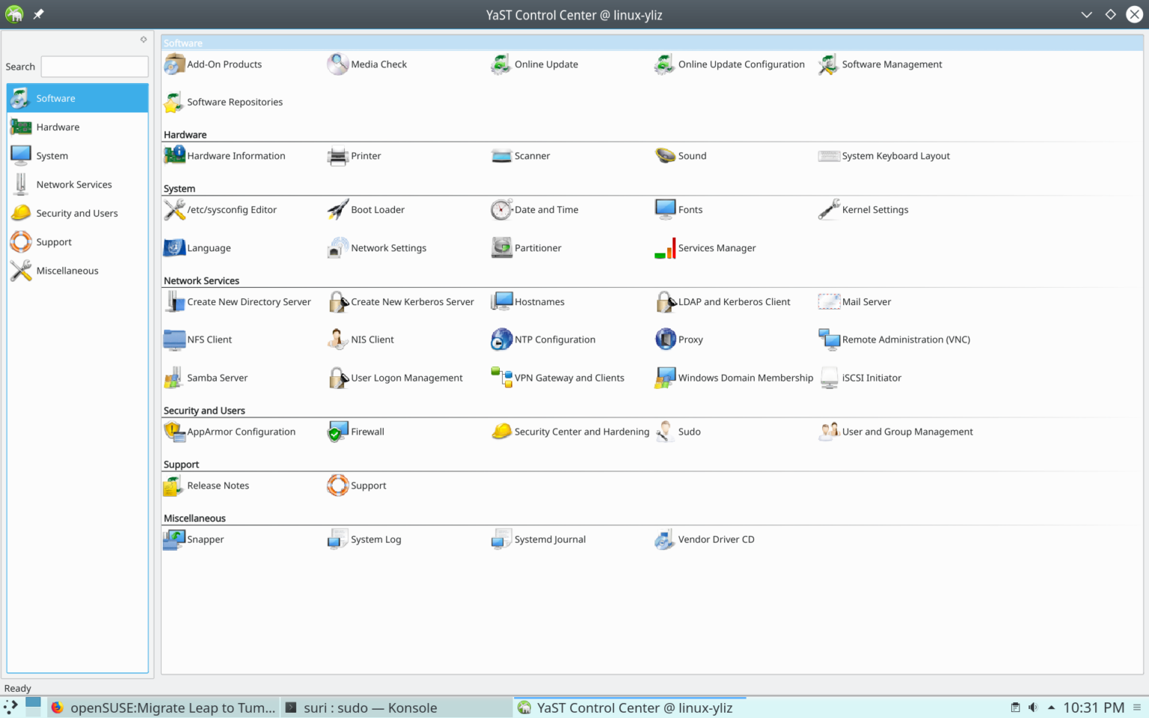Launch the Snapper icon

pyautogui.click(x=174, y=539)
